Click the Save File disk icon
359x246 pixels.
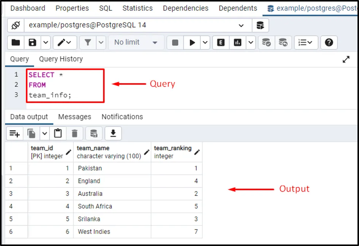tap(33, 43)
